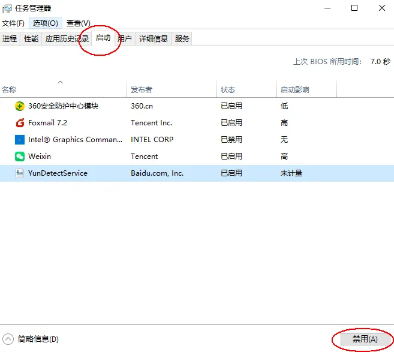Click the YunDetectService document icon
394x352 pixels.
click(20, 173)
